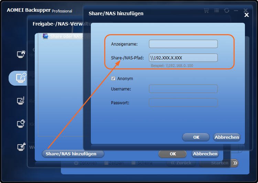The width and height of the screenshot is (258, 183).
Task: Click the double-arrow next to Starten
Action: [235, 163]
